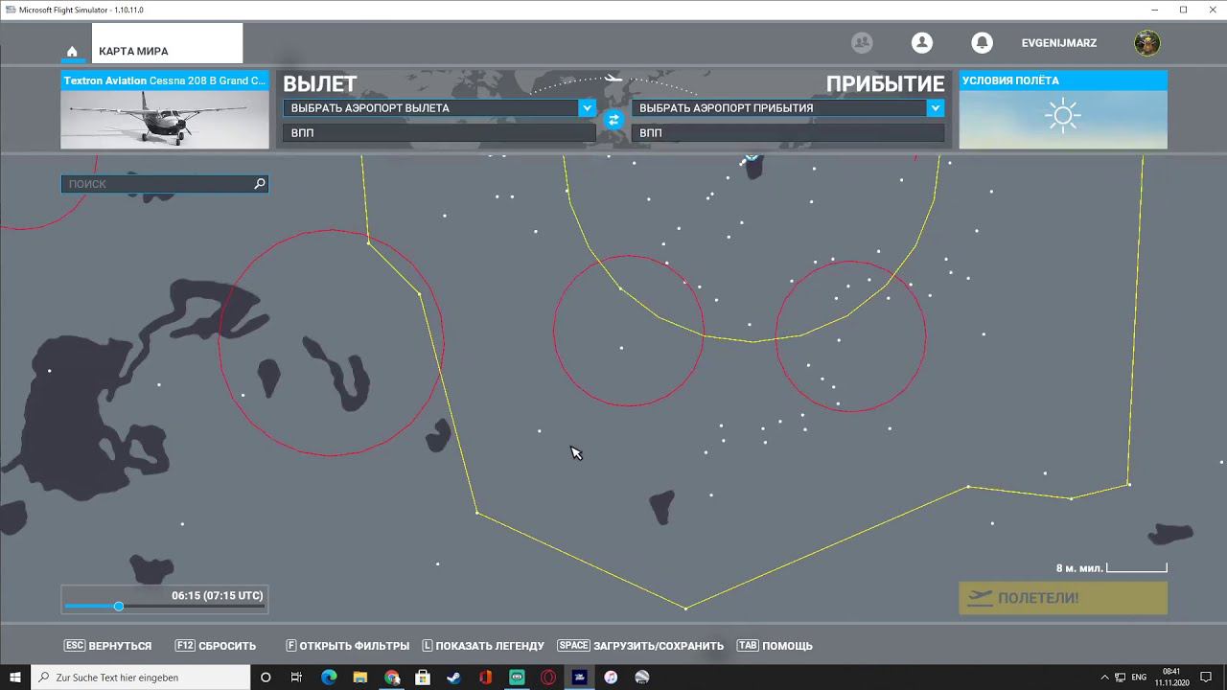Click the Выбрать аэропорт прибытия field

coord(779,108)
